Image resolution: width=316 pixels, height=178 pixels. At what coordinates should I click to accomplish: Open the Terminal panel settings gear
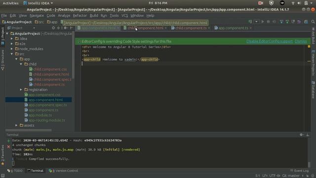pyautogui.click(x=302, y=134)
